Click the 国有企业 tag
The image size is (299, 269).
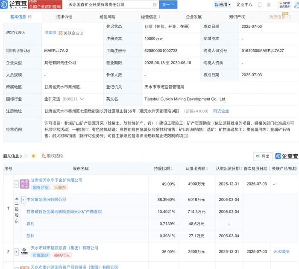click(41, 188)
